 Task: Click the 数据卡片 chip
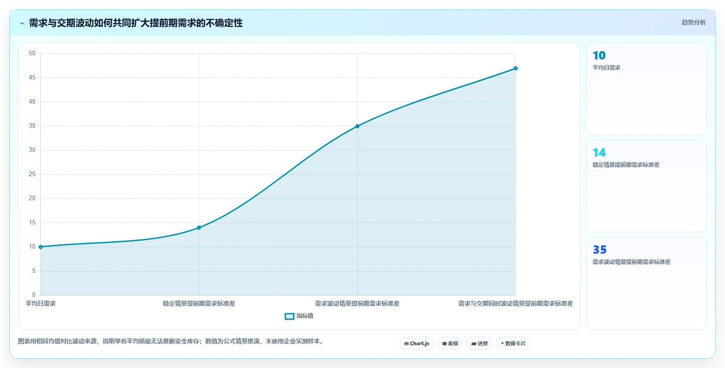(513, 343)
